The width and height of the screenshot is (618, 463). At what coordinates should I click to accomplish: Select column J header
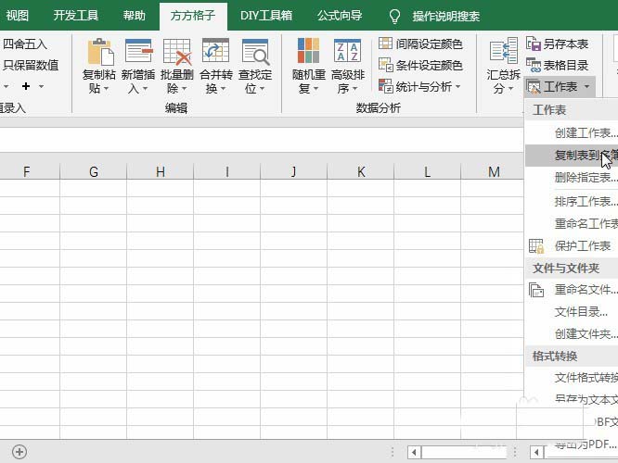coord(293,171)
